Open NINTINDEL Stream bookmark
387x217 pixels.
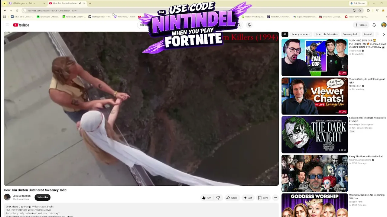pos(74,17)
